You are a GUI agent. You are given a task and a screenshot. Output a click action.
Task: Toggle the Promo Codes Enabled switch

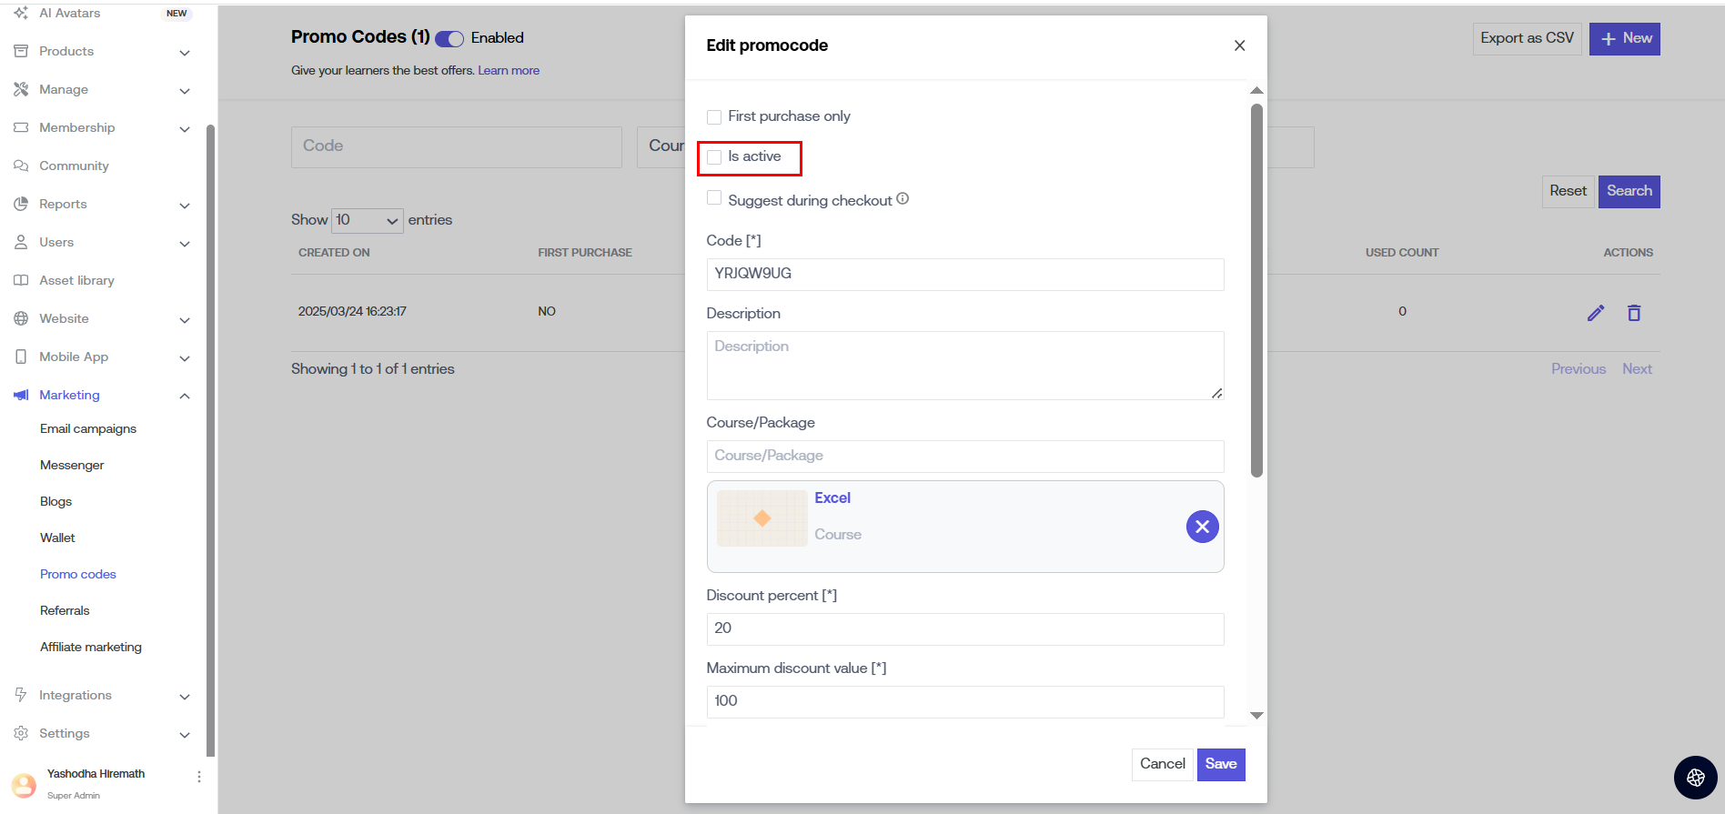[449, 38]
